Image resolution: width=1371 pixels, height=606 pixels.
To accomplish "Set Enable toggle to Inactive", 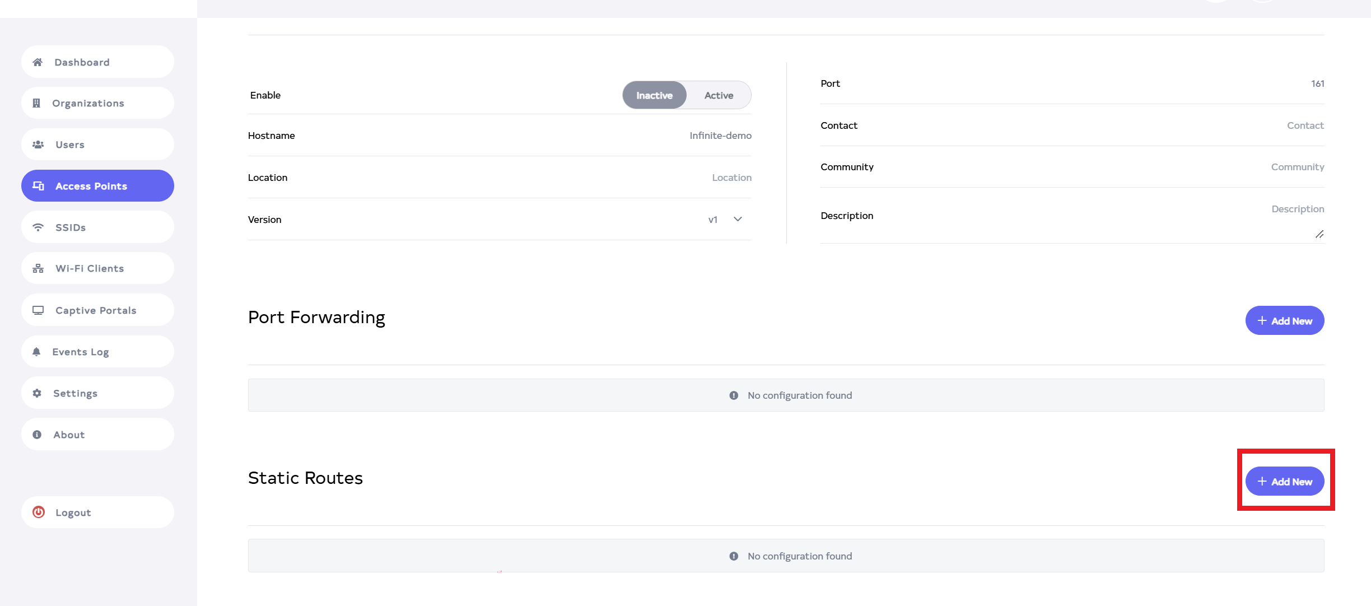I will [x=654, y=95].
